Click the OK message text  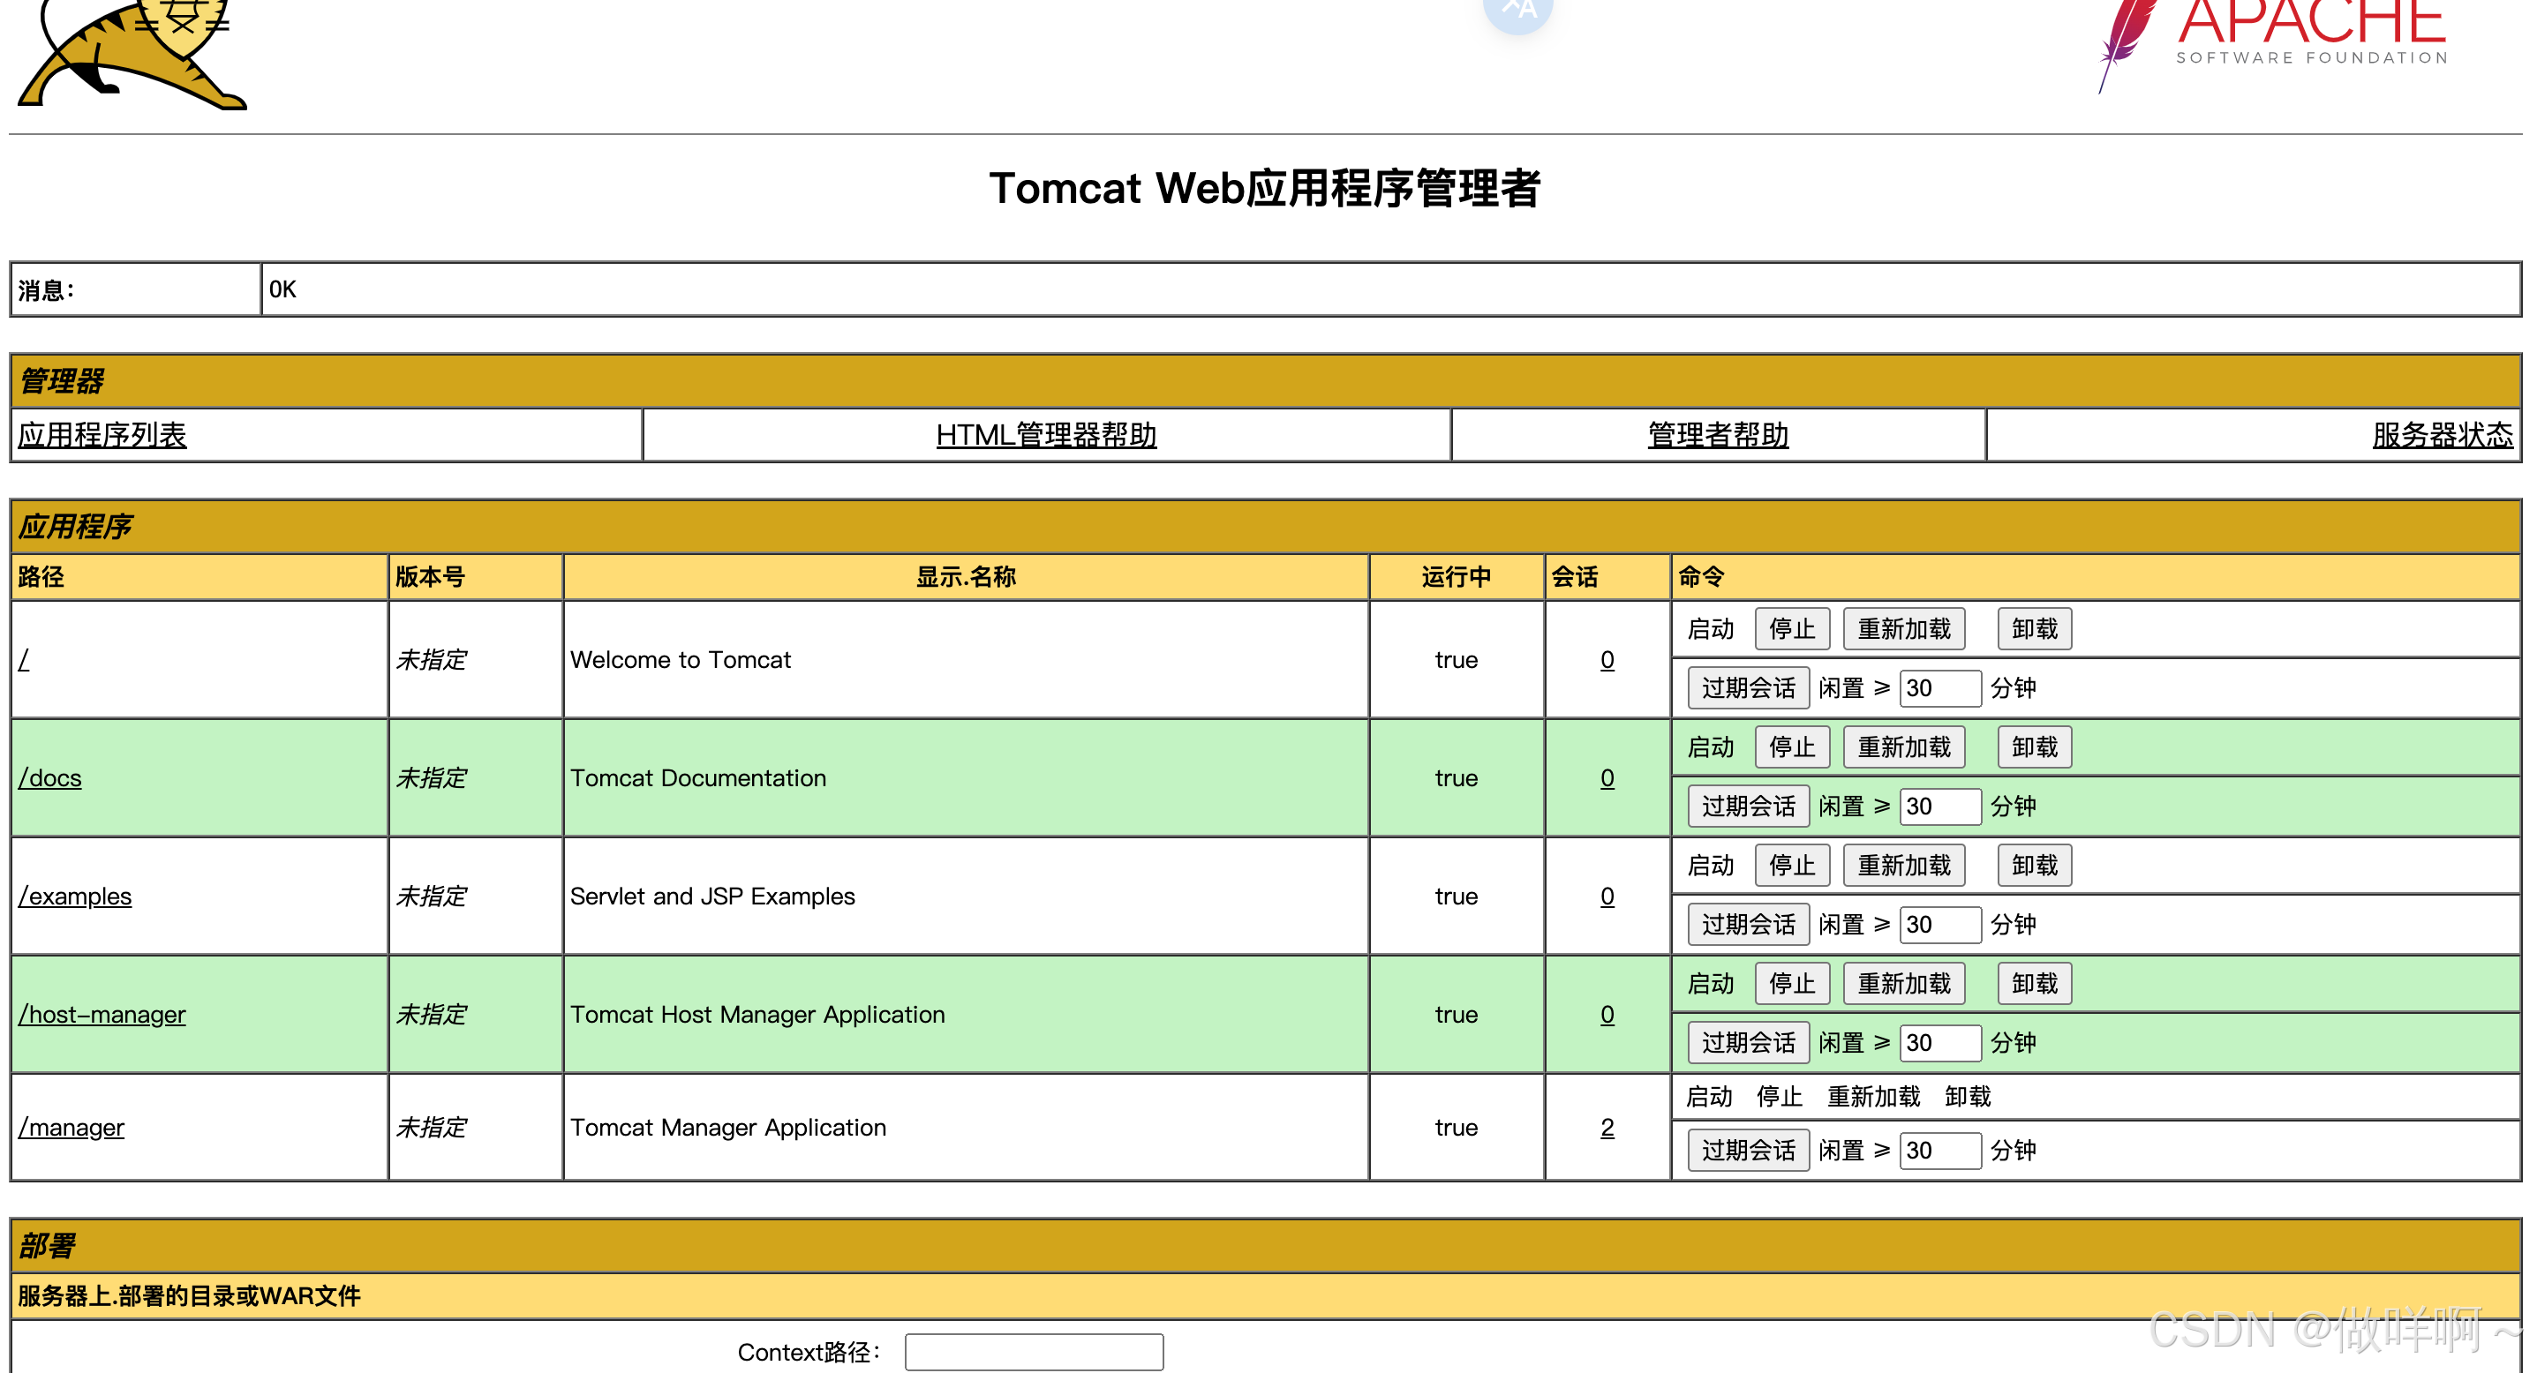[282, 289]
